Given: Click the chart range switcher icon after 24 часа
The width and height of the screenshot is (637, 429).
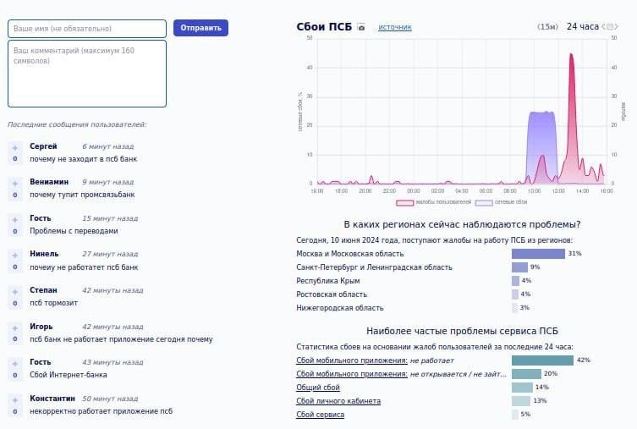Looking at the screenshot, I should (610, 26).
